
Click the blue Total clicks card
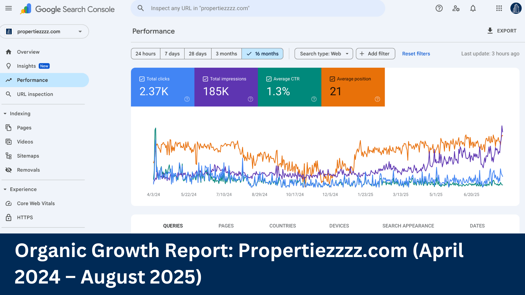pos(163,87)
